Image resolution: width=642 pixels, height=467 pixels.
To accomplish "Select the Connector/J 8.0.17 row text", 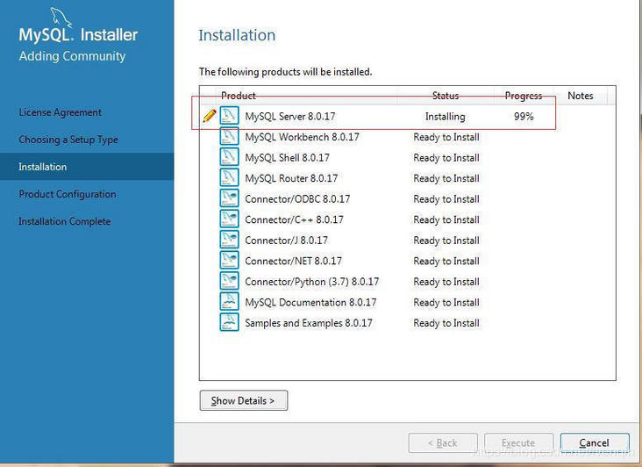I will (287, 241).
